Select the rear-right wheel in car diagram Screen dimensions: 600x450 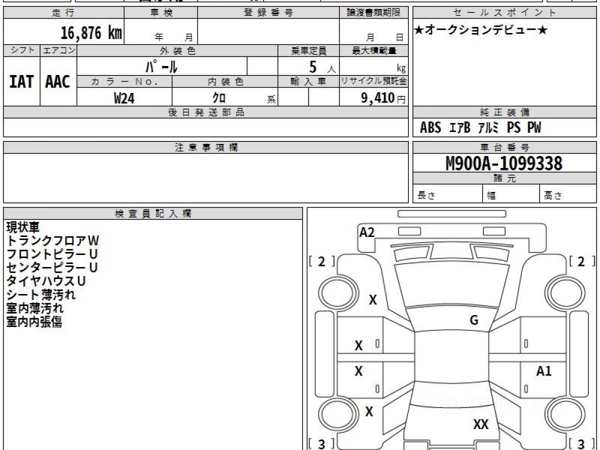click(563, 415)
